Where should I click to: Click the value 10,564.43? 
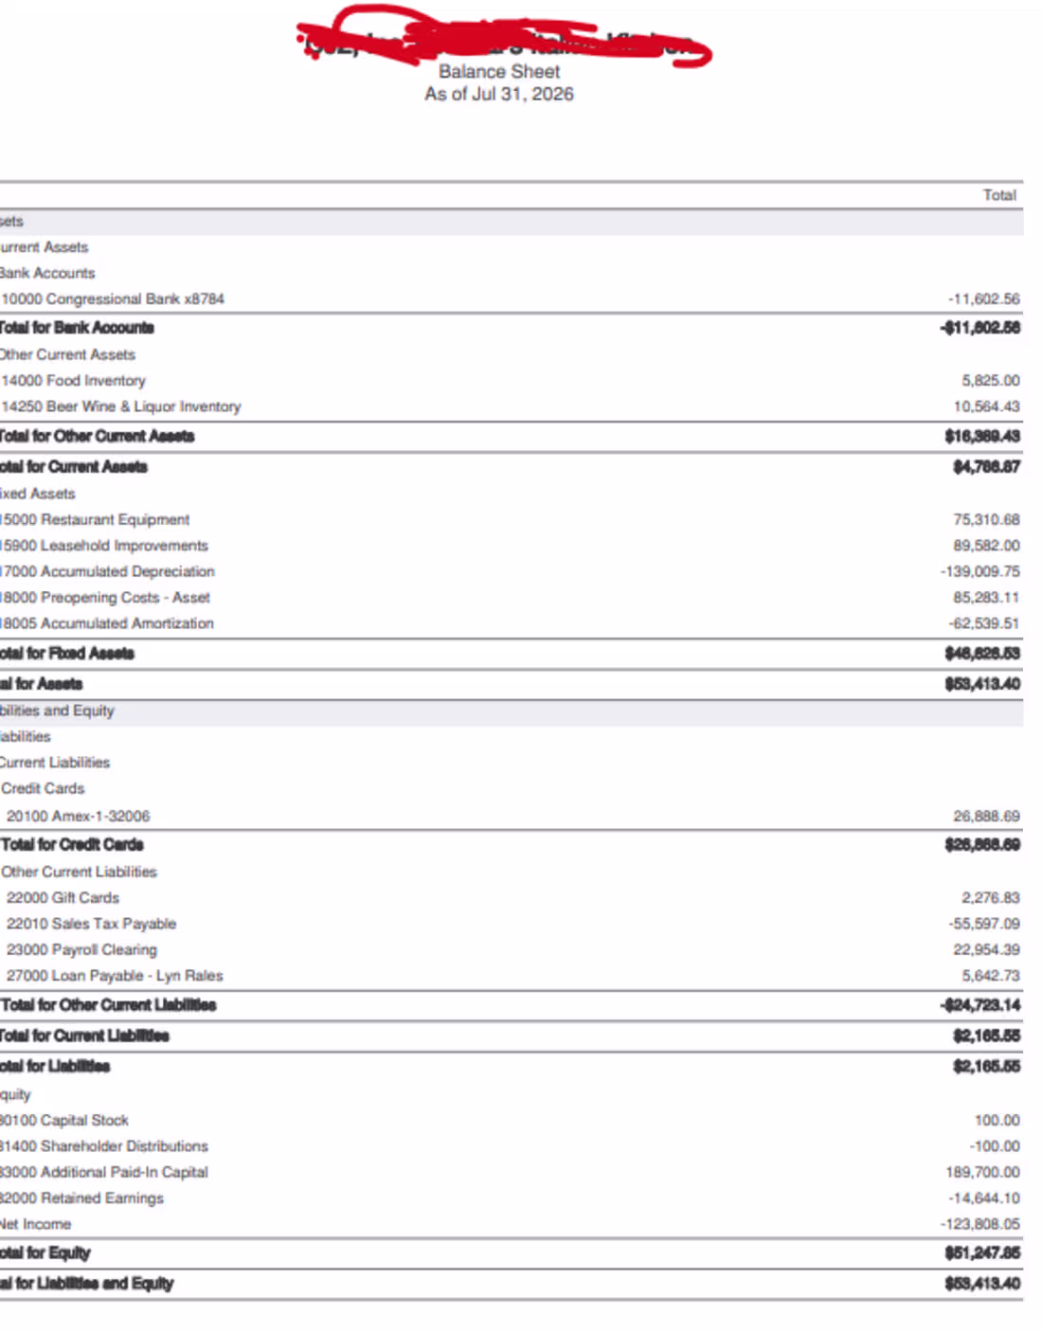pyautogui.click(x=987, y=406)
